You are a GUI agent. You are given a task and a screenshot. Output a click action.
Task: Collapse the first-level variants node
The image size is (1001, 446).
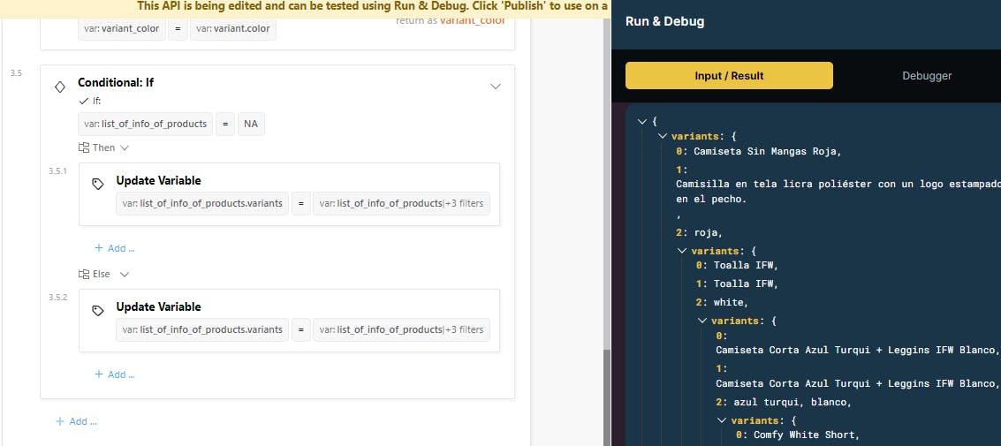coord(662,136)
